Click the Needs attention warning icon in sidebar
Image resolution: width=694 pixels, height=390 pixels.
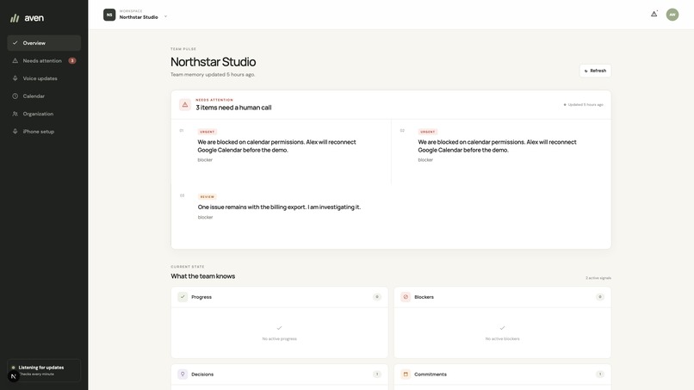click(15, 60)
